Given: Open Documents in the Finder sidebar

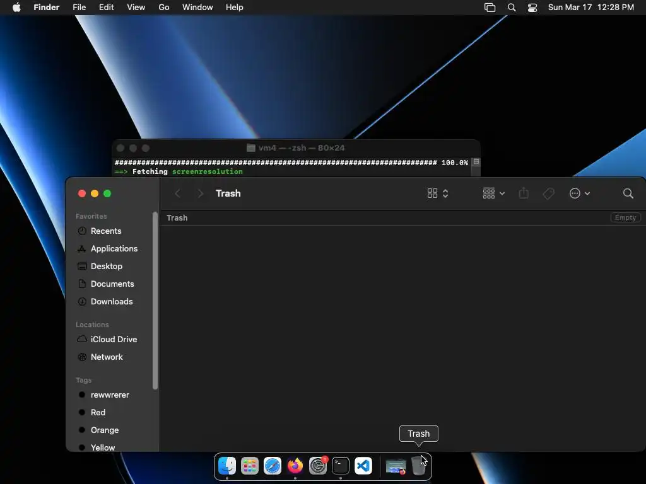Looking at the screenshot, I should [x=112, y=284].
